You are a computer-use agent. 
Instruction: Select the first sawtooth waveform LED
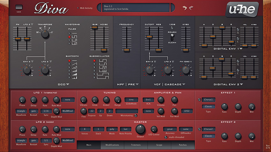(69, 60)
